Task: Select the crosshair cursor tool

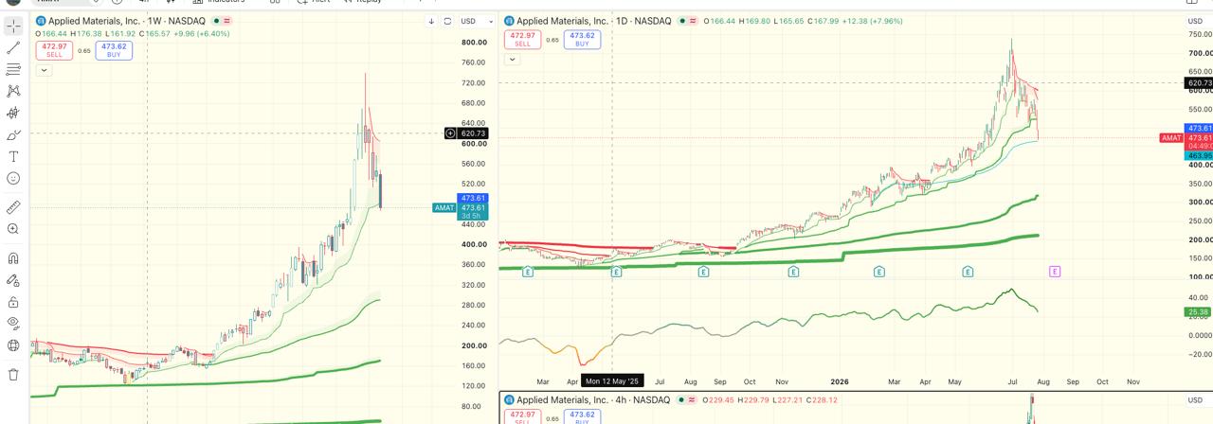Action: 13,26
